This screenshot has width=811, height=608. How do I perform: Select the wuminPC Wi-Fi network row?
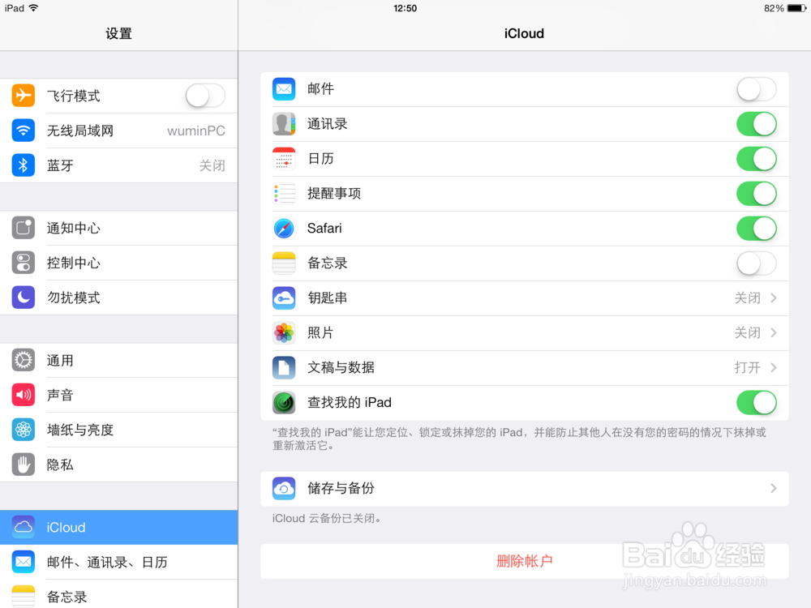(x=118, y=131)
